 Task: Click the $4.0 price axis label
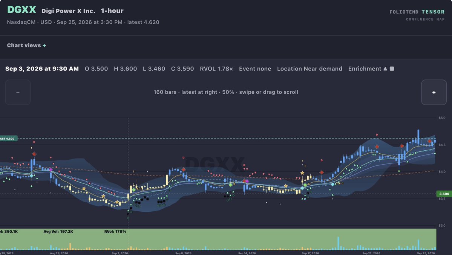[442, 172]
